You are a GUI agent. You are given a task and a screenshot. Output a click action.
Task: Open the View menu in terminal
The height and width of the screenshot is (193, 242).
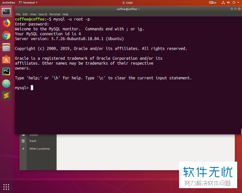pos(33,14)
